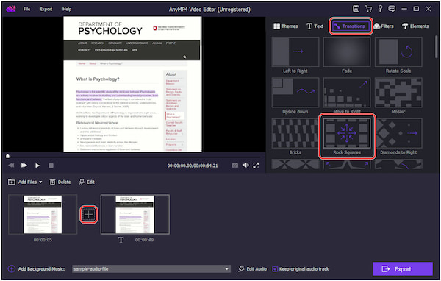Select the second clip lasting 00:00:49
Screen dimensions: 441x281
click(x=135, y=214)
